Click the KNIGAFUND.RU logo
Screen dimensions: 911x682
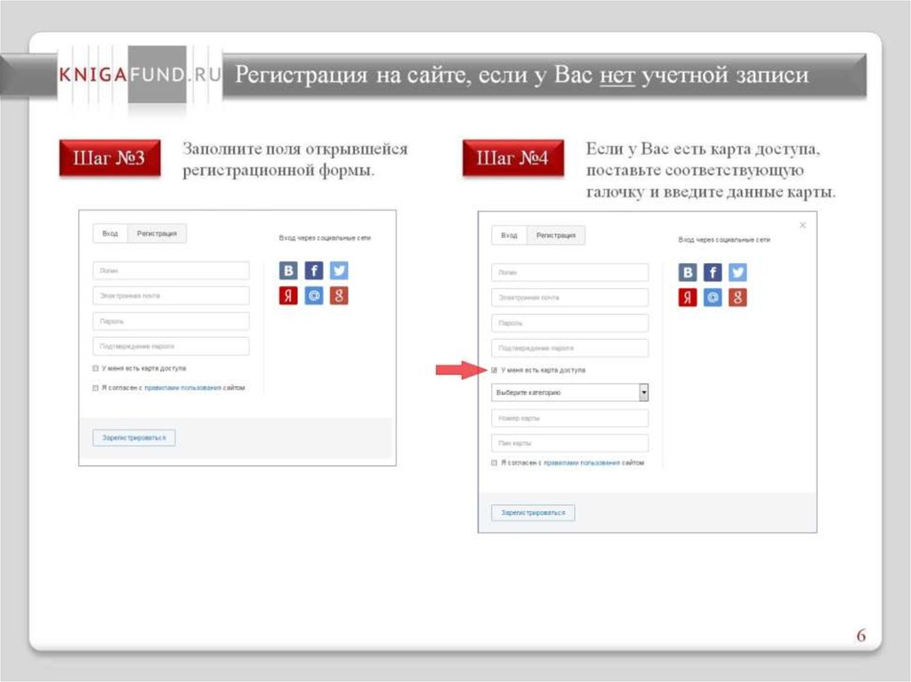tap(140, 75)
